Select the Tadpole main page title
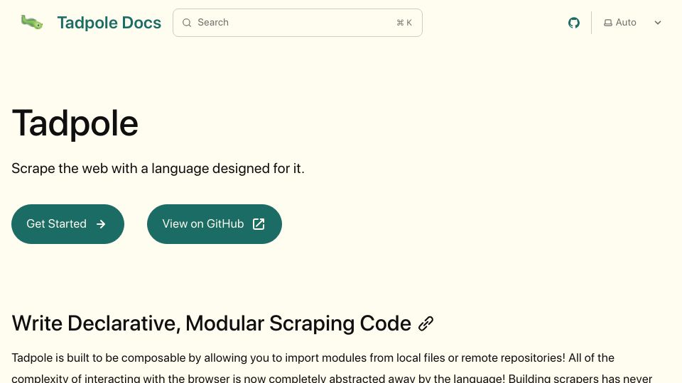Image resolution: width=682 pixels, height=383 pixels. (x=75, y=123)
